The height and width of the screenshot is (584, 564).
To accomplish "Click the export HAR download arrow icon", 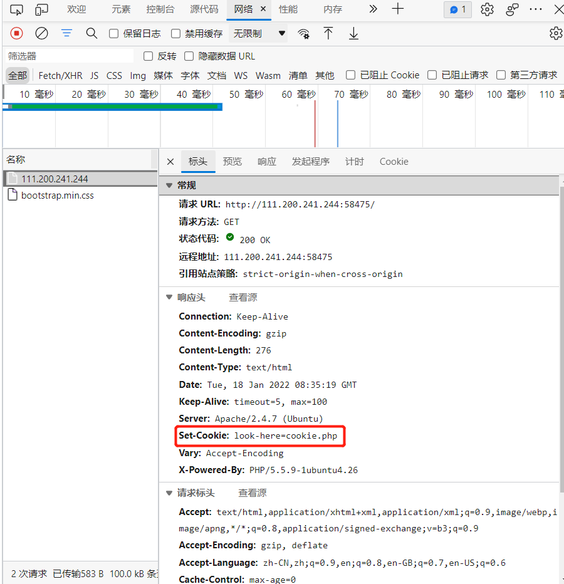I will [353, 34].
